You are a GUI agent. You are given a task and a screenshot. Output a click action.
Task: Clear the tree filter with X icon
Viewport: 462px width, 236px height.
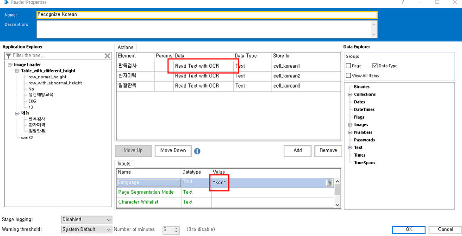click(x=107, y=56)
